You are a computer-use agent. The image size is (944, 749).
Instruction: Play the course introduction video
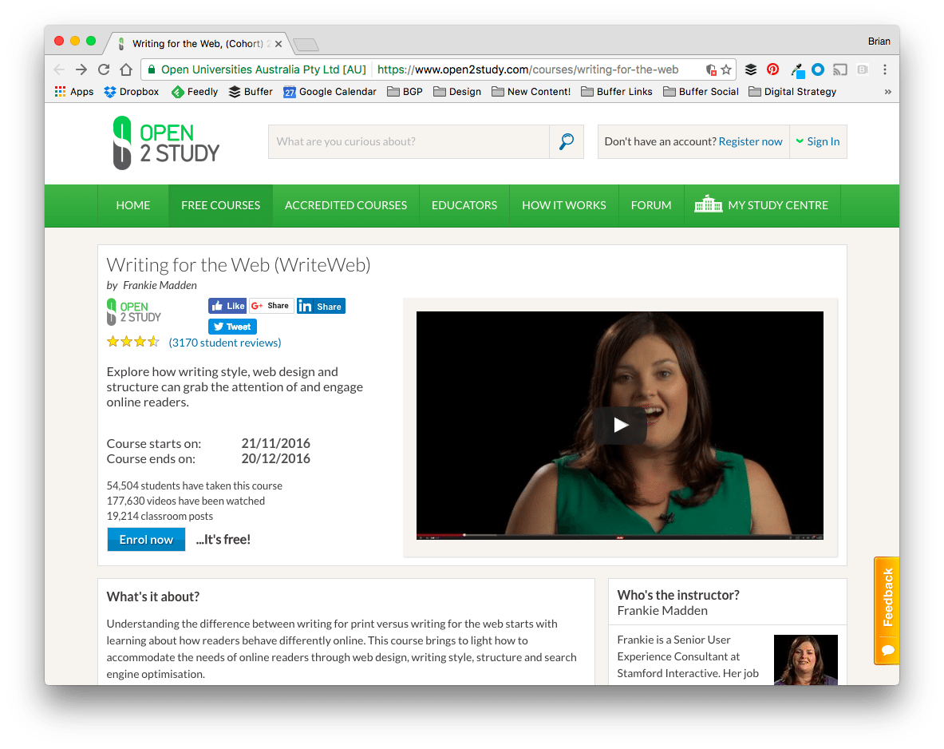620,425
